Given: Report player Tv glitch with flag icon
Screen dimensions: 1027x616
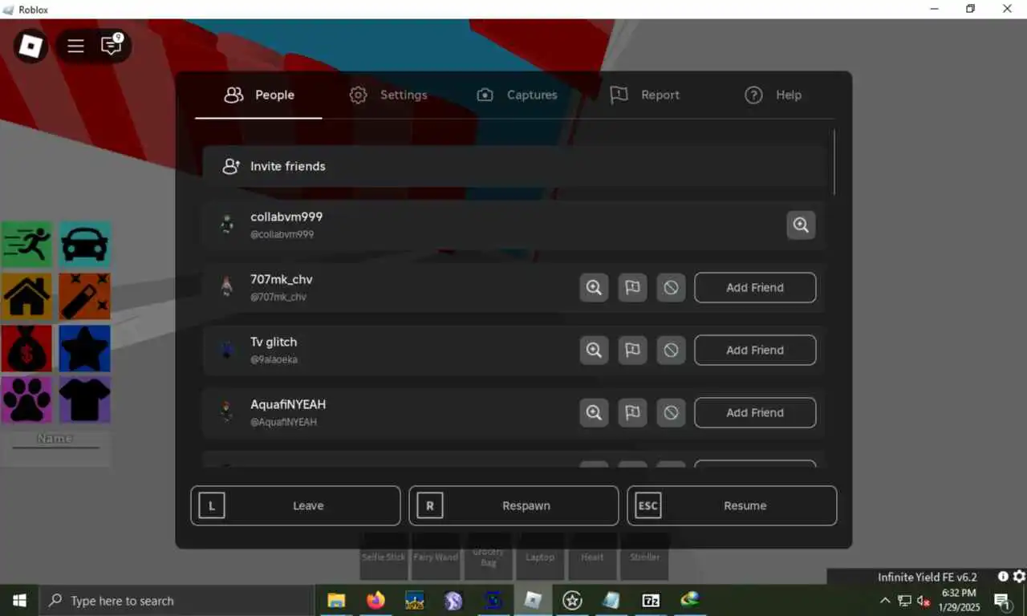Looking at the screenshot, I should [632, 350].
